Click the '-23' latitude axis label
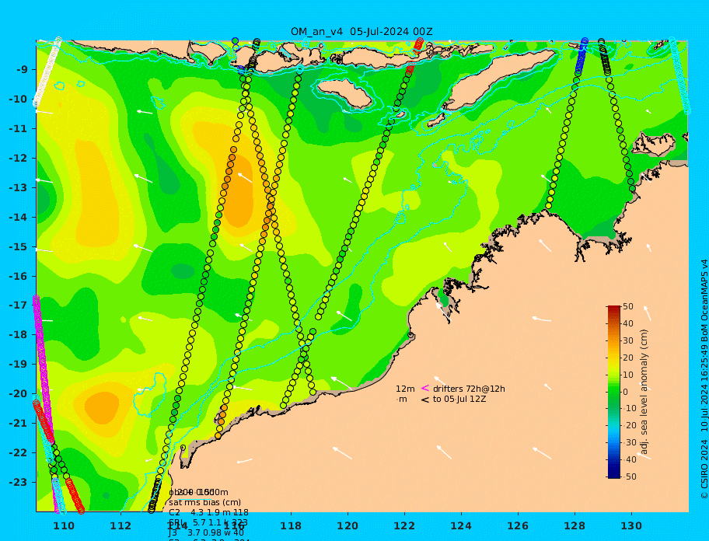 [x=18, y=482]
